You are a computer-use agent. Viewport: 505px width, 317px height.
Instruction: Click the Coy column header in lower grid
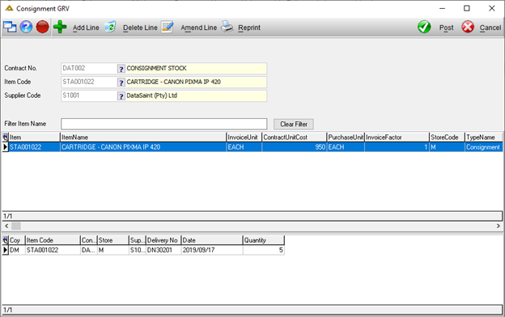pos(17,240)
